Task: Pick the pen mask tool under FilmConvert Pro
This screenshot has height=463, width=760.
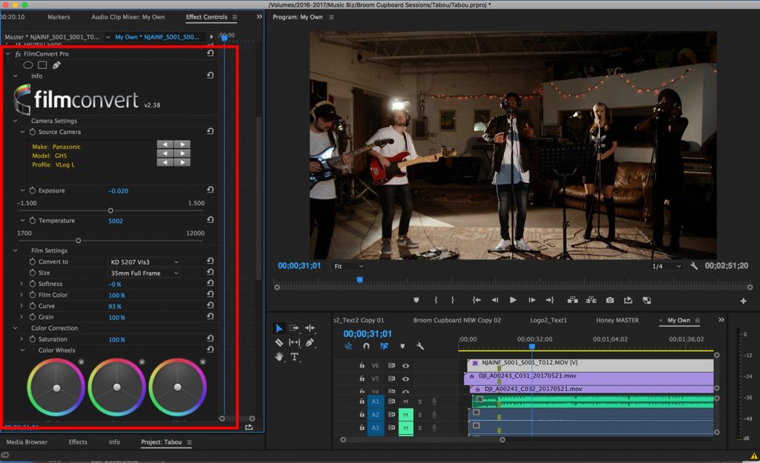Action: [x=56, y=65]
